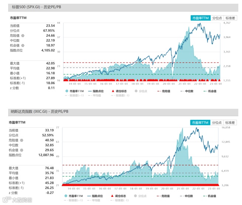This screenshot has width=242, height=205.
Task: Switch to 分位点 tab in 纳斯达克 chart
Action: (x=217, y=123)
